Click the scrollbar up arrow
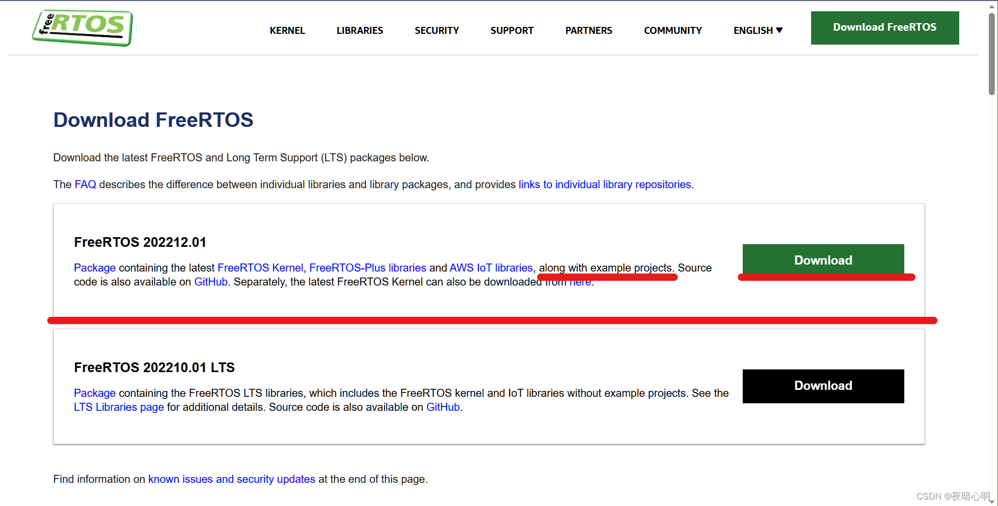The image size is (998, 506). (992, 6)
